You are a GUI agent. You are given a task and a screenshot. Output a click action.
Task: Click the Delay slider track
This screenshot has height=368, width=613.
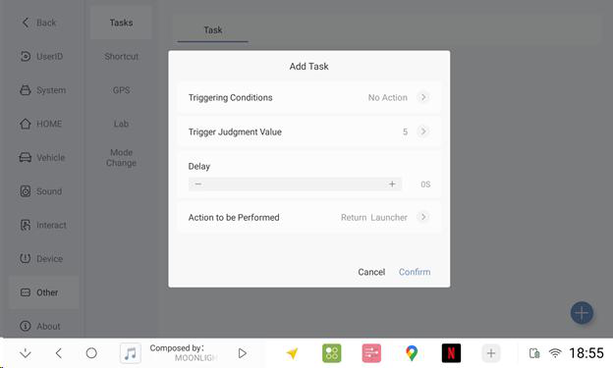pos(295,184)
